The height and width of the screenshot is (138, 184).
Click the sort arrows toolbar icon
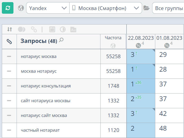click(9, 29)
